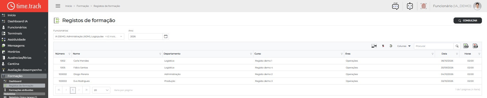487x98 pixels.
Task: Select the Eva Rodrigues row name
Action: (x=81, y=81)
